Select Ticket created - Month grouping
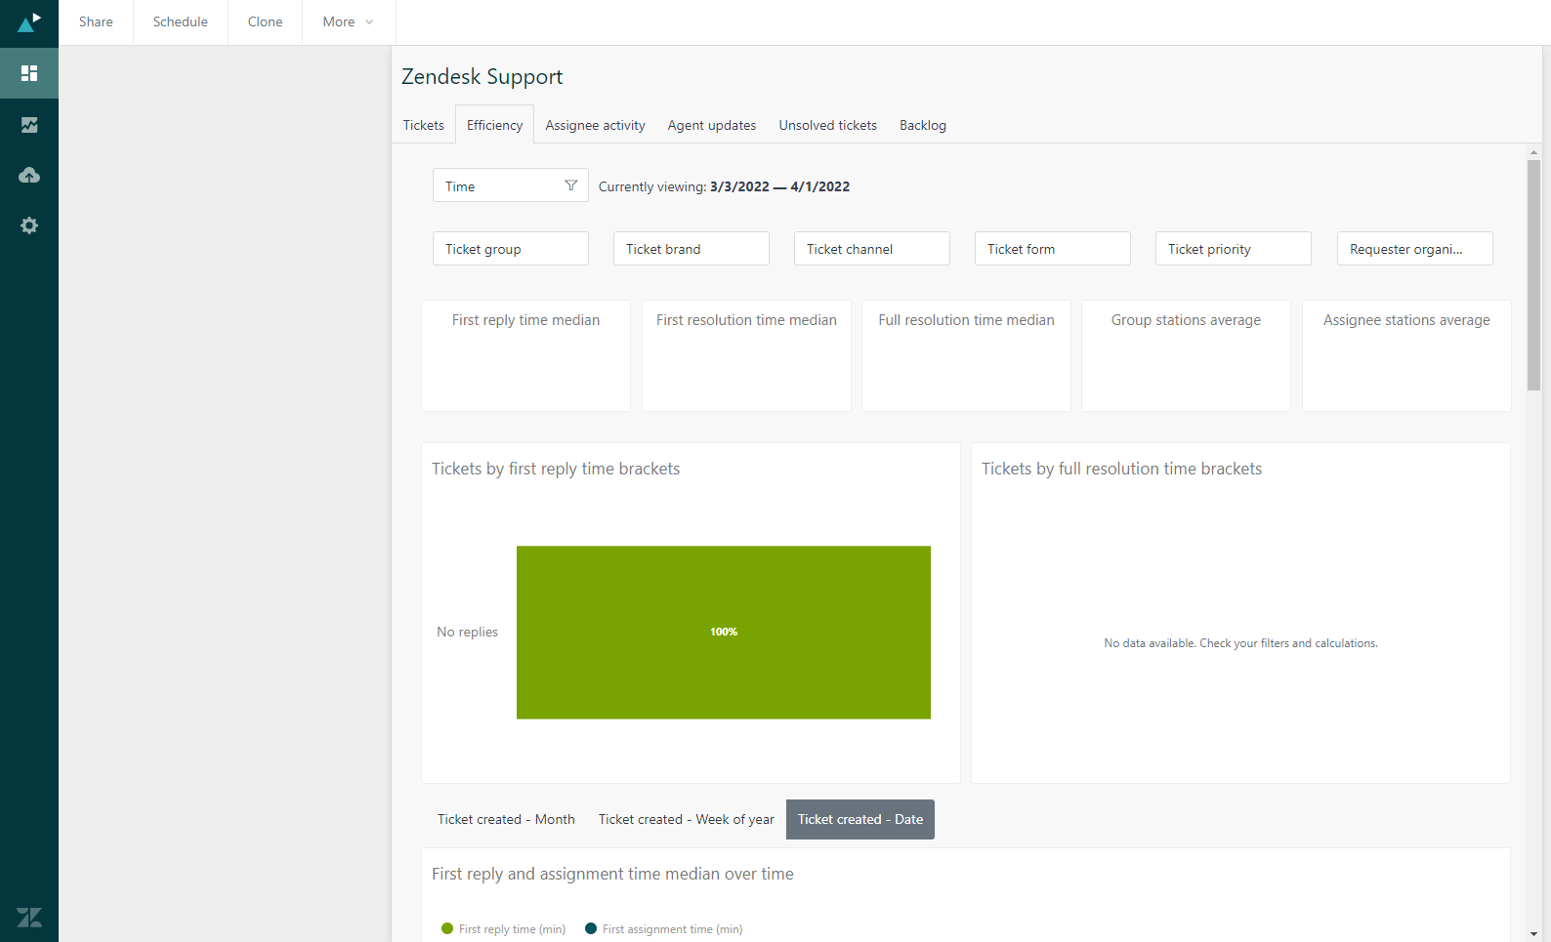Image resolution: width=1551 pixels, height=942 pixels. click(506, 819)
